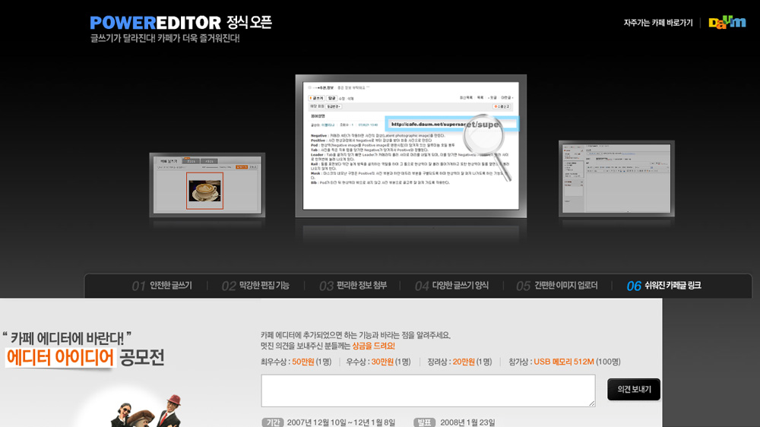Select tab 02 막강한 편집 기능
Image resolution: width=760 pixels, height=427 pixels.
[255, 286]
